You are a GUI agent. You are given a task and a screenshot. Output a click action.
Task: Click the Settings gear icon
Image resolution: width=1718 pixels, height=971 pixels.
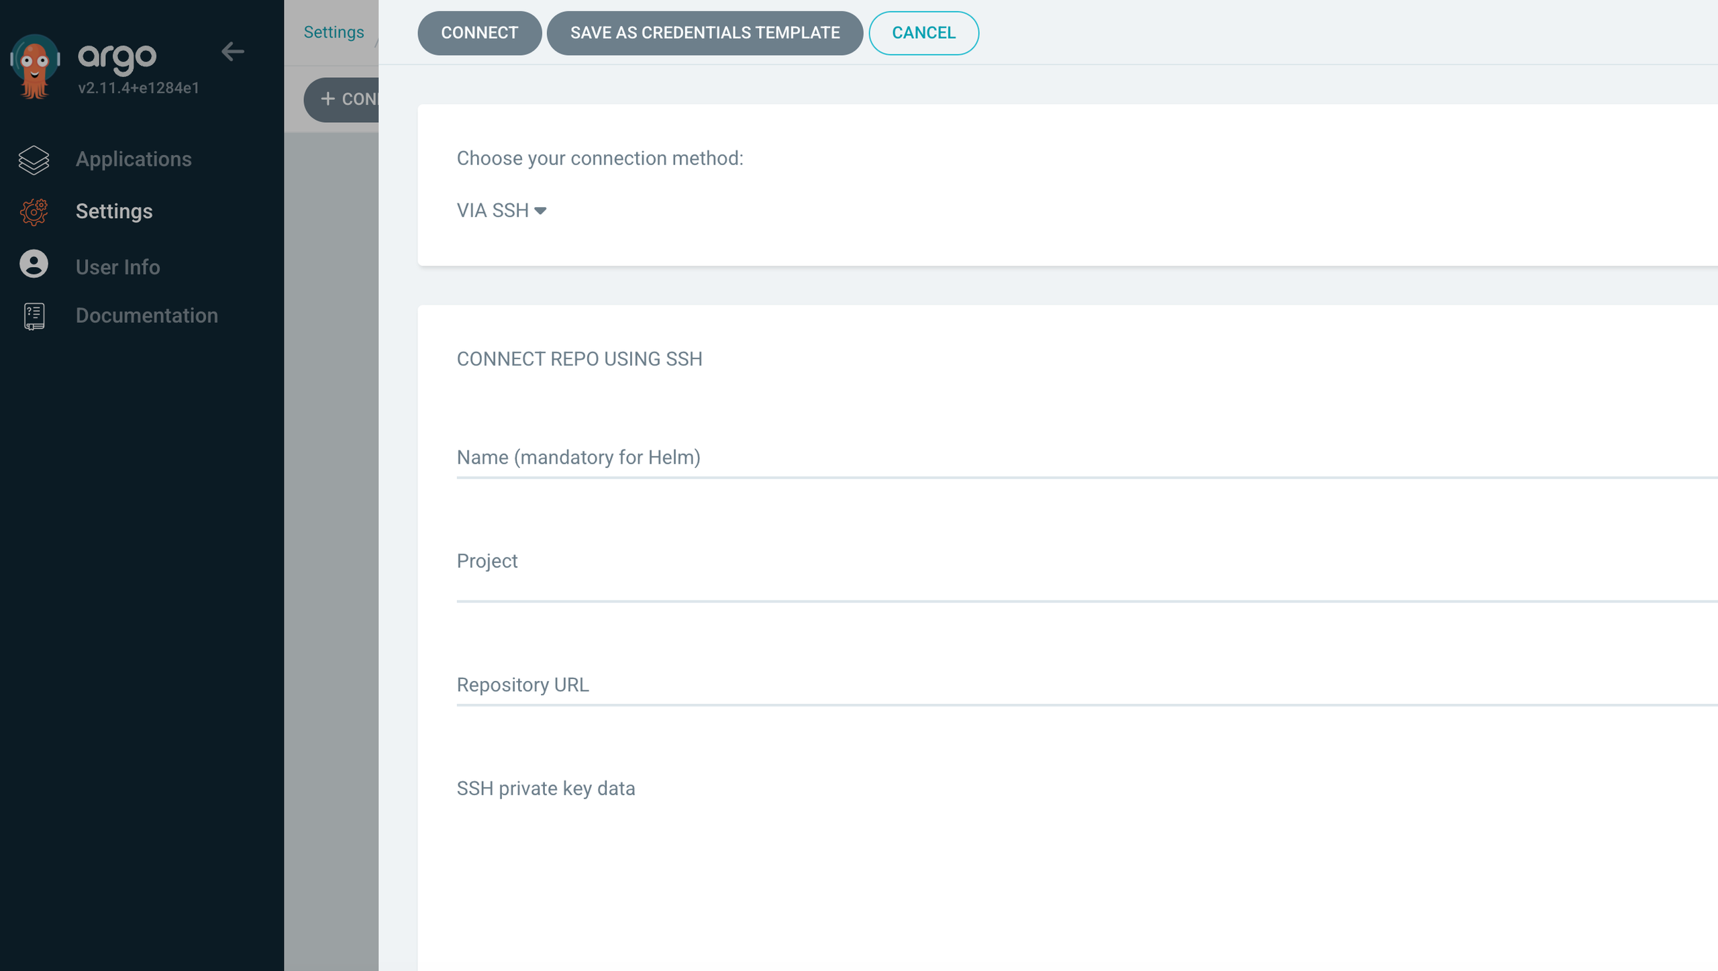click(x=34, y=212)
